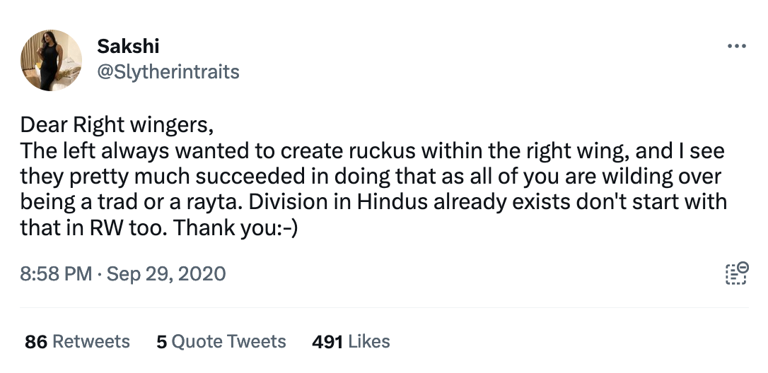The height and width of the screenshot is (373, 768).
Task: Click the 'Dear Right wingers,' opening line
Action: [116, 126]
